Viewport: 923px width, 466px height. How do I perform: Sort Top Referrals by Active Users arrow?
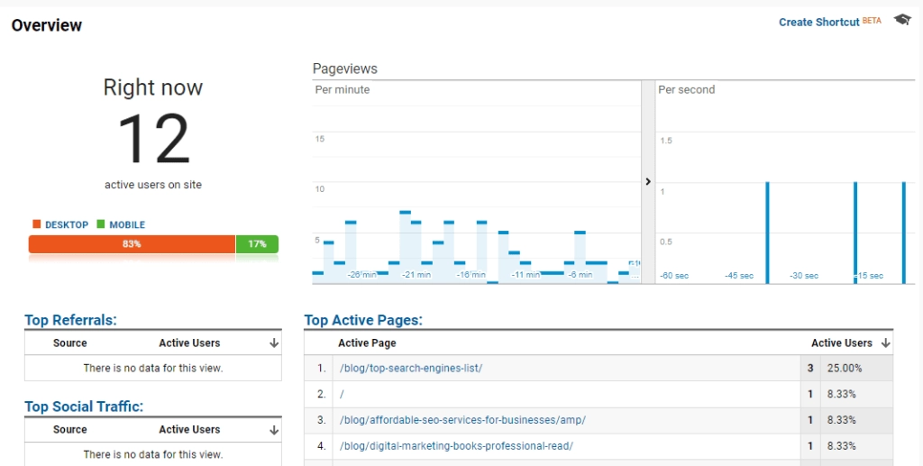[274, 343]
